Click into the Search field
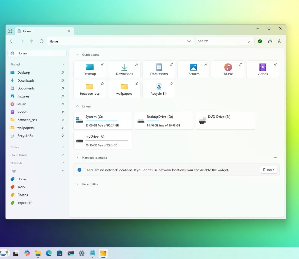 pos(222,41)
